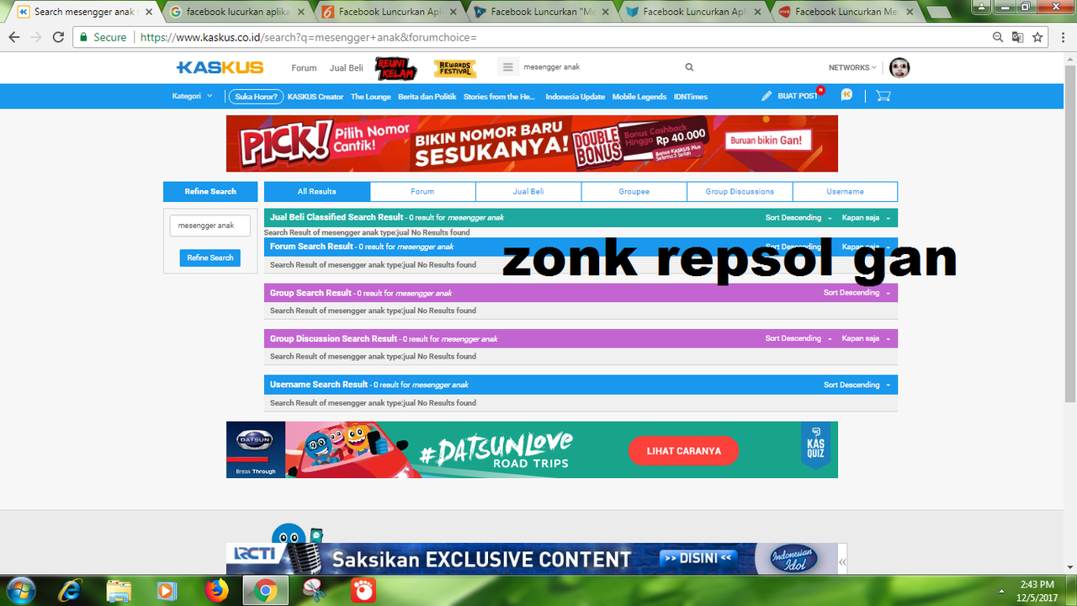The image size is (1077, 606).
Task: Click the Suka Horor? pill button
Action: click(x=256, y=97)
